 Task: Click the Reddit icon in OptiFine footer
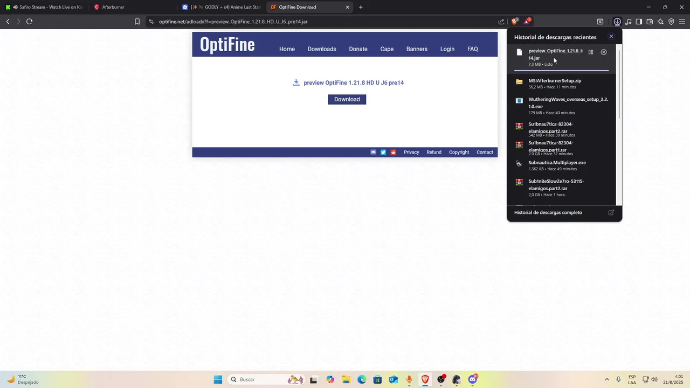[394, 153]
